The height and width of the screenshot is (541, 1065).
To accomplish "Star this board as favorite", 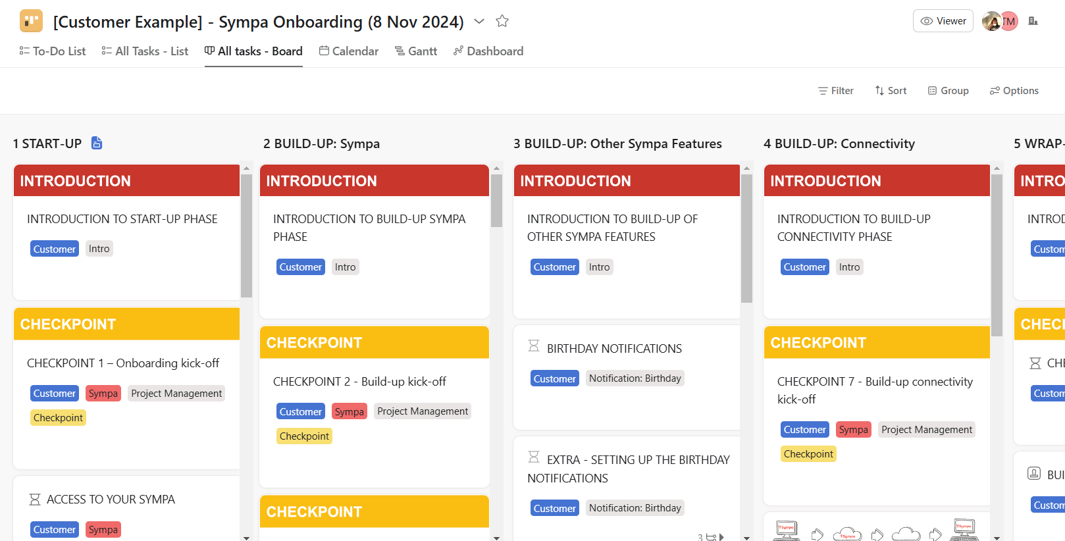I will coord(502,21).
